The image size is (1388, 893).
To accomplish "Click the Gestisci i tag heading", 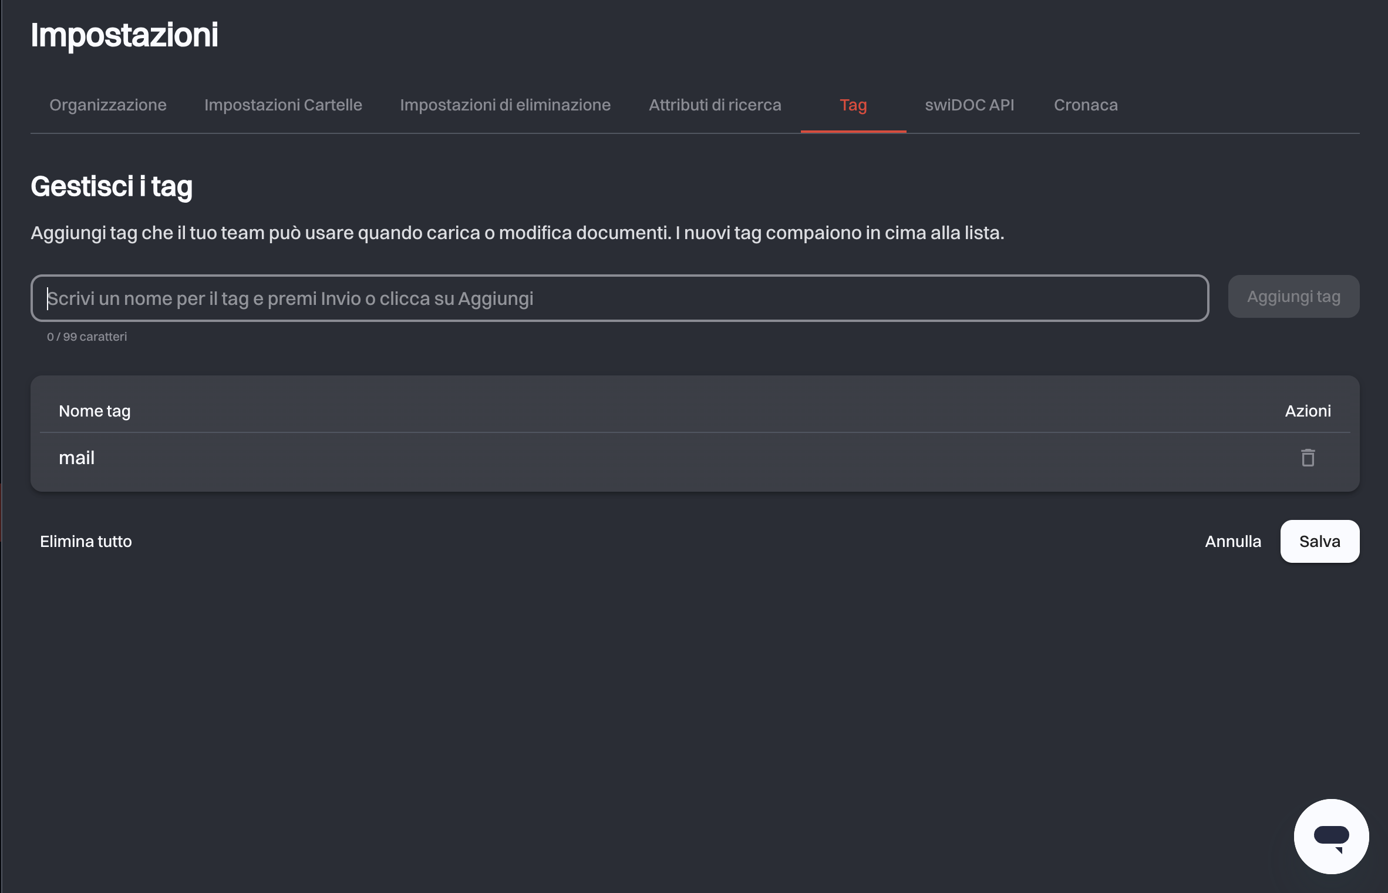I will [112, 187].
